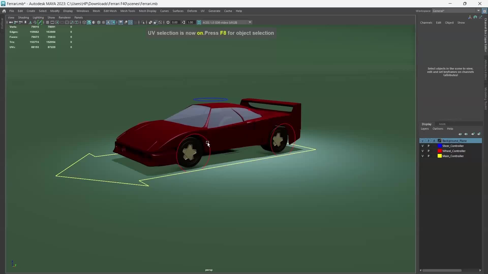Viewport: 488px width, 274px height.
Task: Click the Isolate Select icon
Action: (143, 22)
